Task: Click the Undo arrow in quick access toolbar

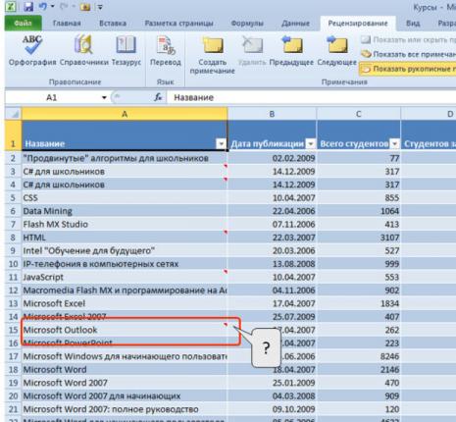Action: click(x=43, y=6)
